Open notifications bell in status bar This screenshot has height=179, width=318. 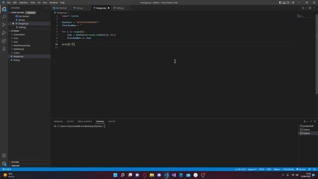315,169
